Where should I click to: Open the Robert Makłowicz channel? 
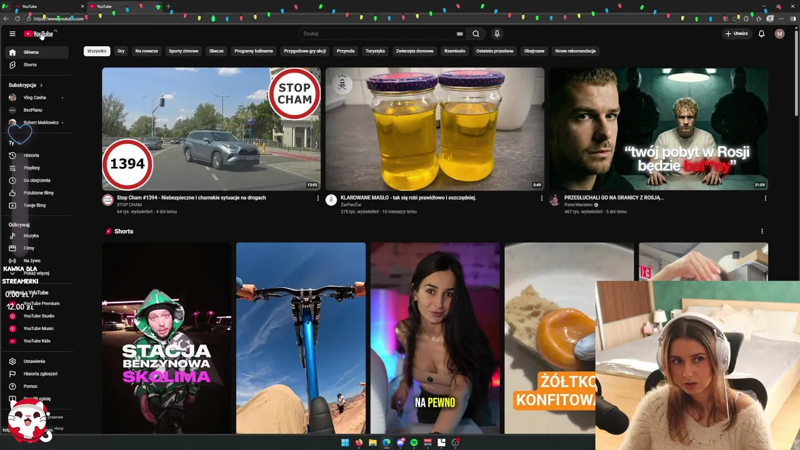[x=36, y=122]
